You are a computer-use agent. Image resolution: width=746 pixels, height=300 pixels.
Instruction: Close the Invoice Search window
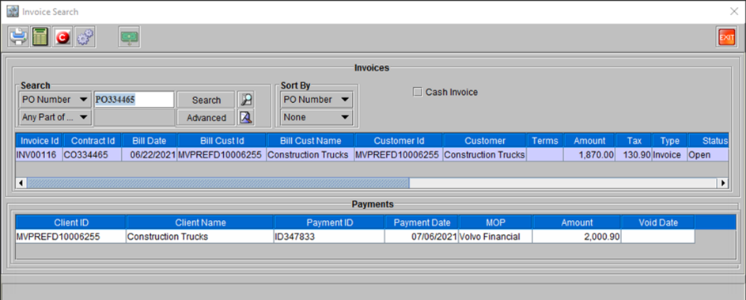(x=735, y=11)
